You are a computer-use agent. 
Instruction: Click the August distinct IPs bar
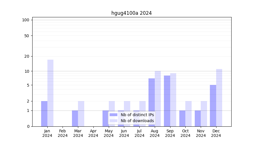(152, 102)
